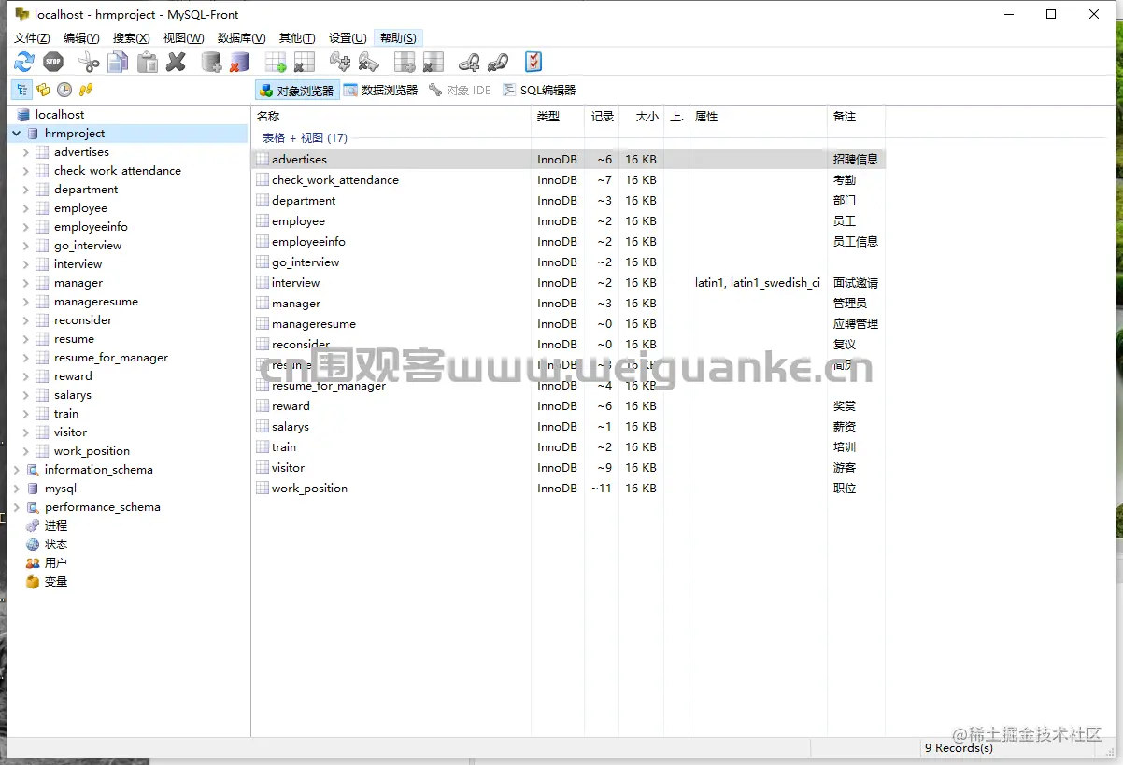Click the delete table icon
This screenshot has width=1123, height=765.
[x=305, y=63]
